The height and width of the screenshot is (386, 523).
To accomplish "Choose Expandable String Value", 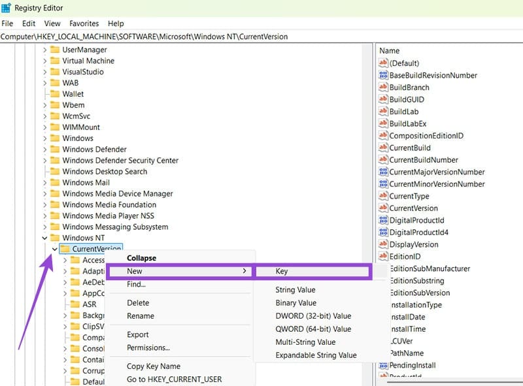I will coord(316,355).
